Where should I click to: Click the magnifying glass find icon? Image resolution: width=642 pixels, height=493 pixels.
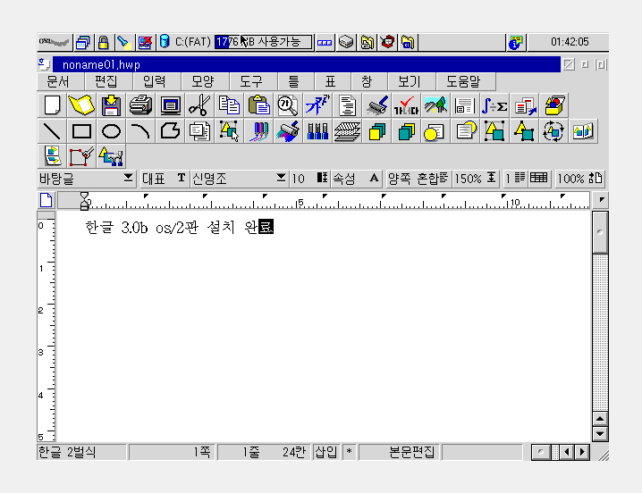click(x=287, y=105)
